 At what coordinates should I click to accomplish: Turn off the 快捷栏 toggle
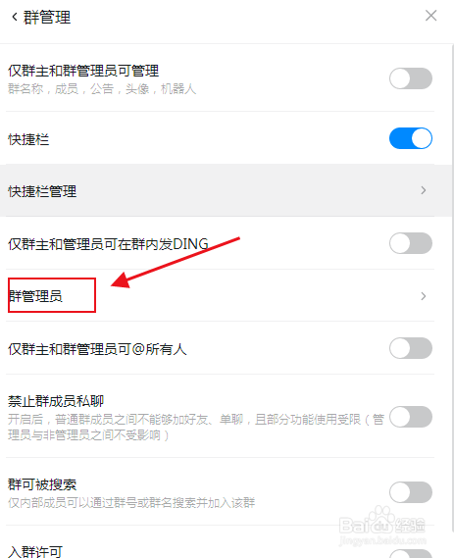click(411, 138)
